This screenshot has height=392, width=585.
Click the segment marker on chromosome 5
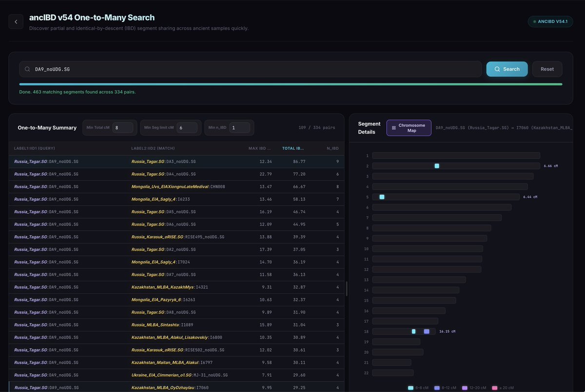(x=382, y=197)
